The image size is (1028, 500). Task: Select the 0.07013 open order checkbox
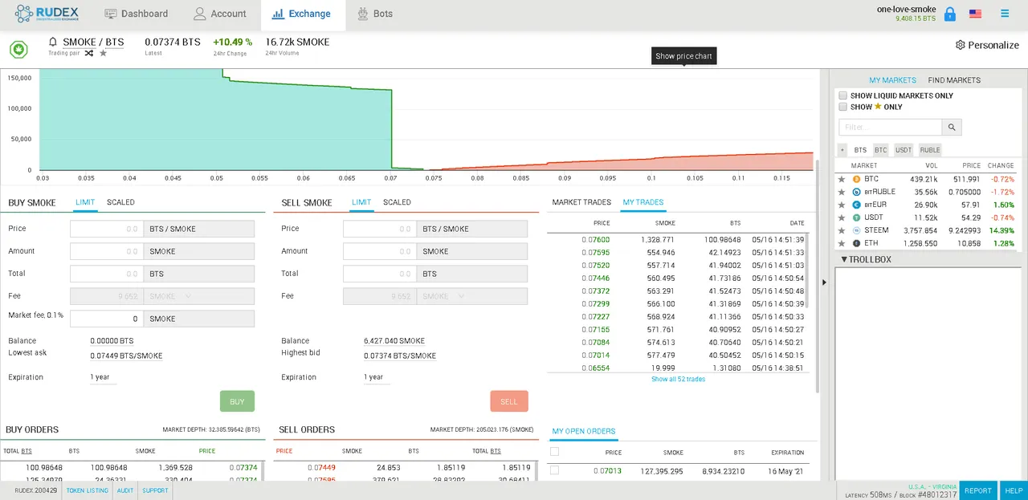click(554, 470)
